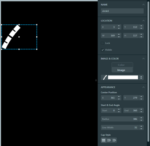Click the right-middle selection handle
150x146 pixels.
37,37
